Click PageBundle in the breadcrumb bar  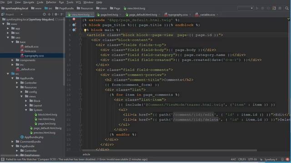coord(65,8)
